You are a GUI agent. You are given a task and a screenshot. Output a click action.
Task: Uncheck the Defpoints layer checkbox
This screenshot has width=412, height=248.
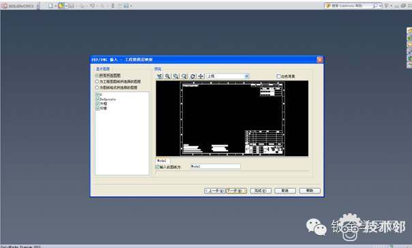(98, 99)
